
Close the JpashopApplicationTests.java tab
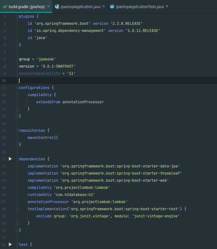pyautogui.click(x=167, y=6)
